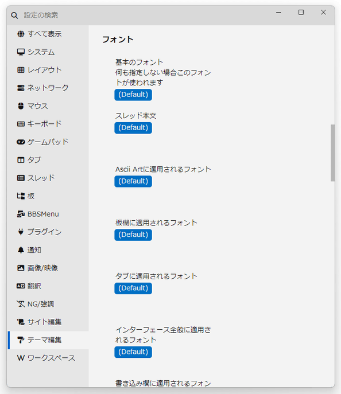This screenshot has height=394, width=341.
Task: Click the strikethrough-T icon beside NG/強調
Action: [x=21, y=304]
